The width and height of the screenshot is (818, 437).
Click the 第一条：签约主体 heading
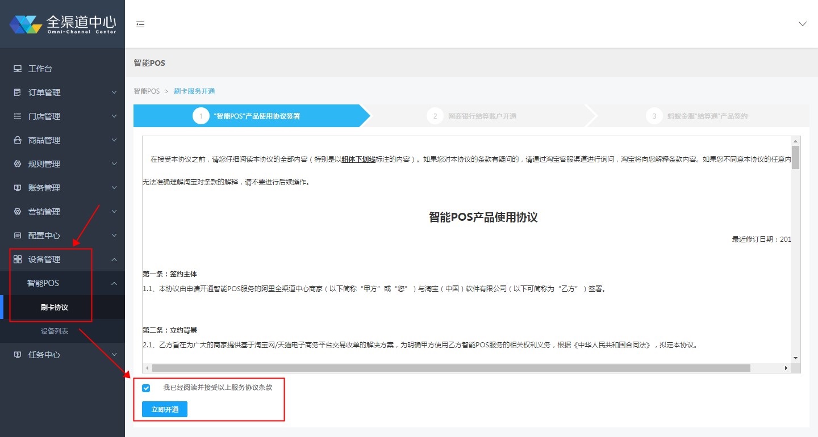[x=170, y=274]
